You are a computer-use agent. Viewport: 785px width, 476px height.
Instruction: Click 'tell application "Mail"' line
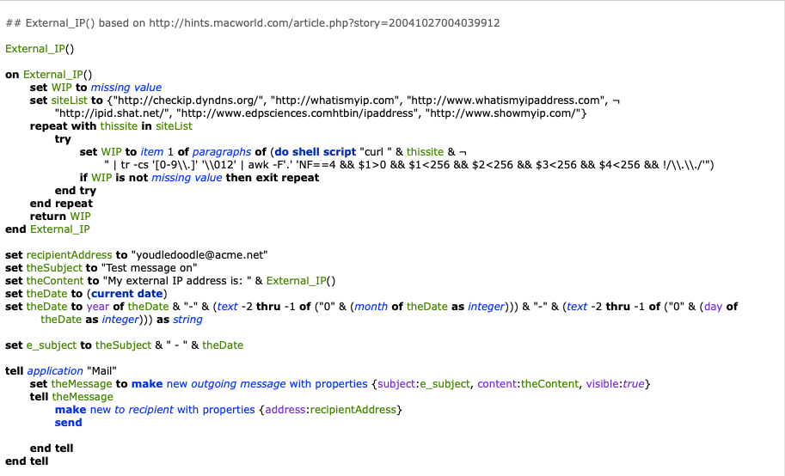(x=61, y=371)
